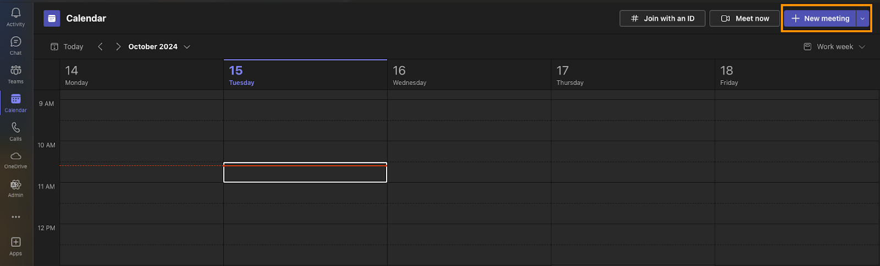This screenshot has height=266, width=880.
Task: Click the Join with an ID button
Action: [x=662, y=19]
